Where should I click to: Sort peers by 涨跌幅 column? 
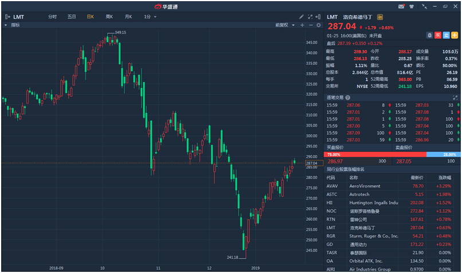445,177
